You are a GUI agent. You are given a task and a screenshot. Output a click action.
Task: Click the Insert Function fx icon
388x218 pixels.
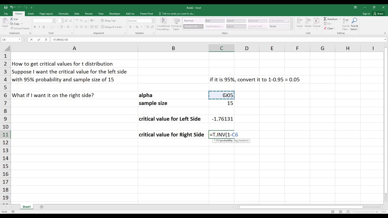(46, 39)
